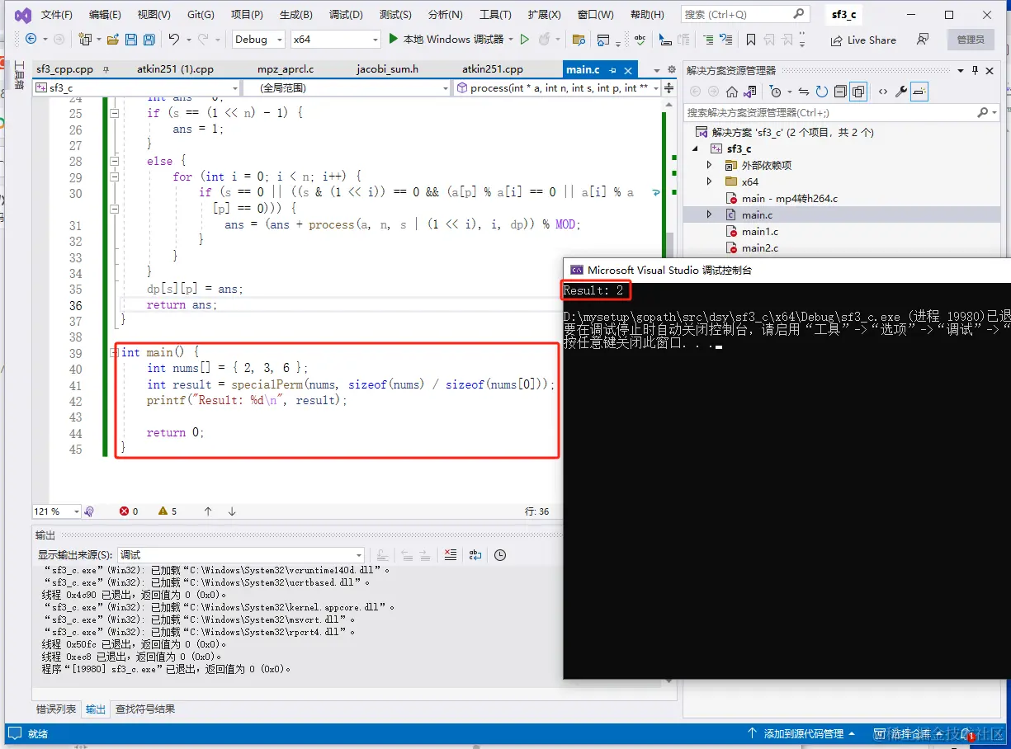
Task: Clear all output with the clear icon
Action: [451, 555]
